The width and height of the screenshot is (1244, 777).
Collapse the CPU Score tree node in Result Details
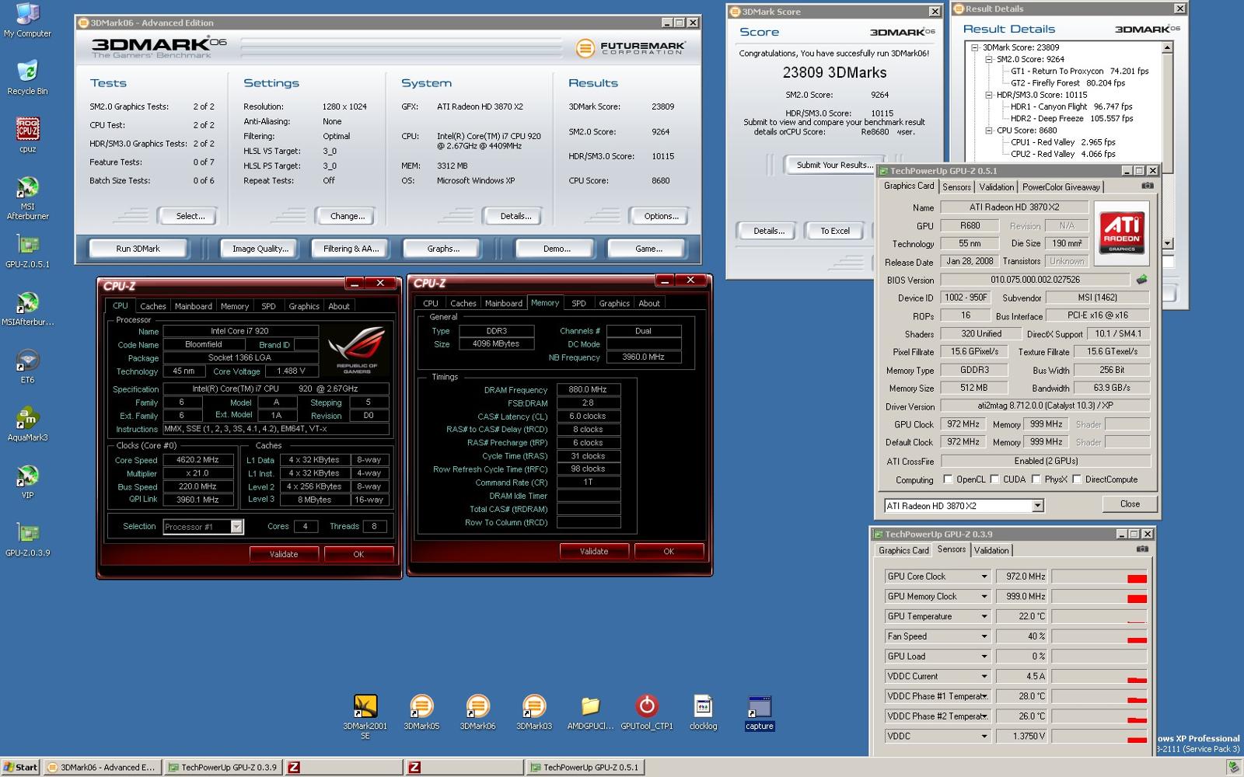pyautogui.click(x=989, y=131)
